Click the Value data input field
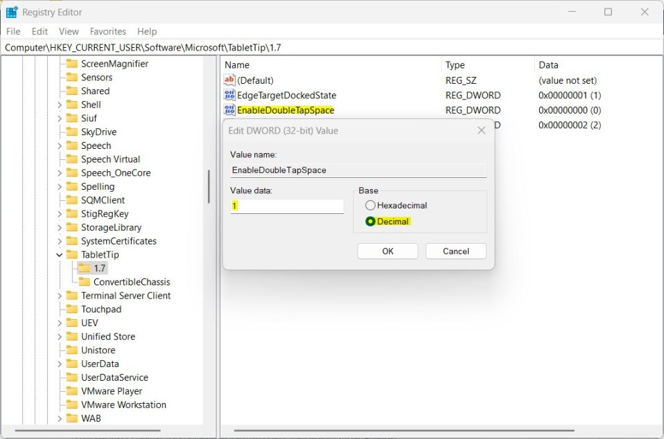 (287, 206)
